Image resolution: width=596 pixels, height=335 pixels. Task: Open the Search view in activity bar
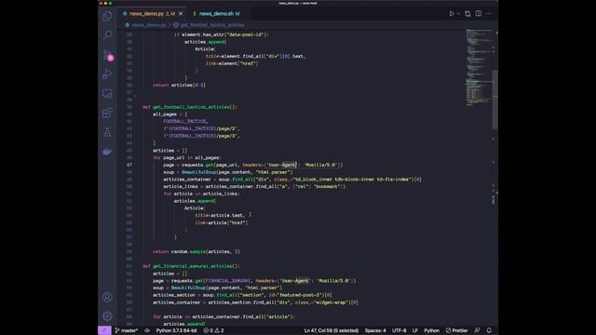(x=107, y=35)
